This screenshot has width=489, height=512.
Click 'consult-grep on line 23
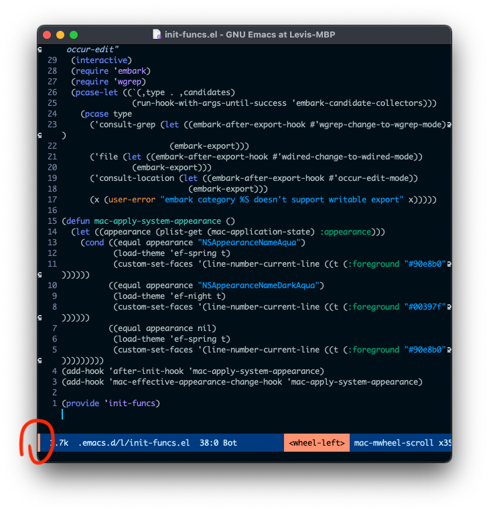click(x=125, y=125)
